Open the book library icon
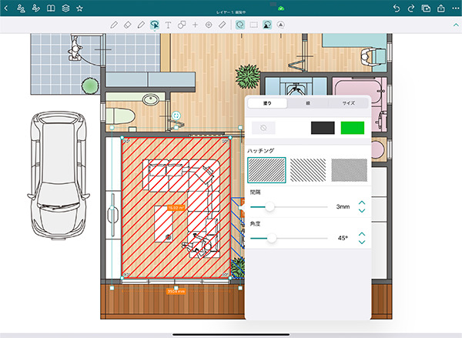This screenshot has height=338, width=462. click(51, 8)
